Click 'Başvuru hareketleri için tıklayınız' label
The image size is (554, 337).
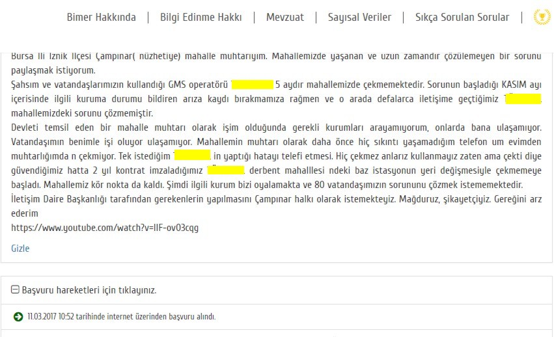89,290
